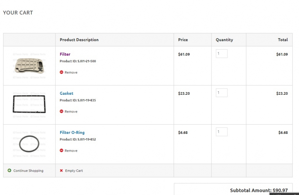Click the red remove icon for Filter O-Ring

[x=61, y=151]
